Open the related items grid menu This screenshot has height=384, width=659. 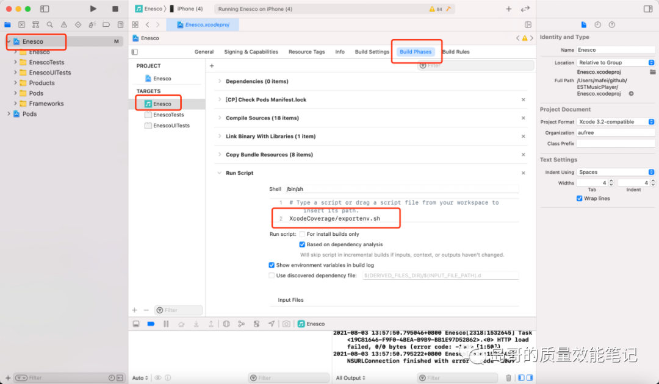135,25
